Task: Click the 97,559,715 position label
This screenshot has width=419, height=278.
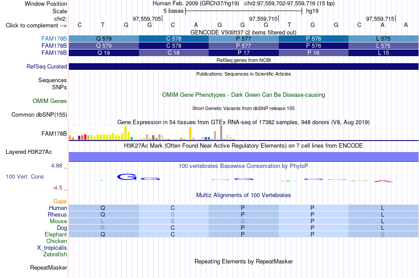Action: [x=380, y=19]
